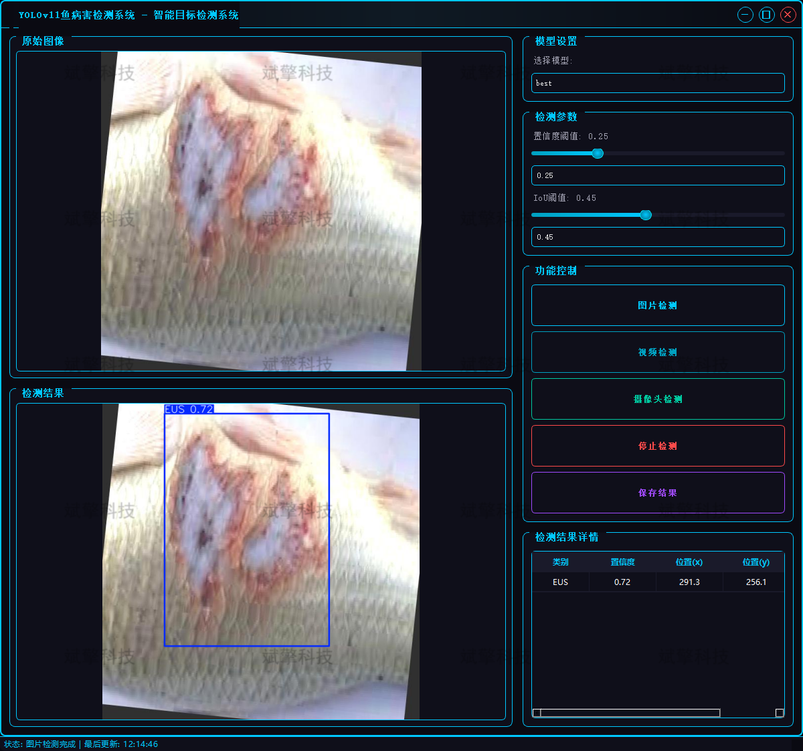Click the 位置(y) column header
803x751 pixels.
coord(756,562)
